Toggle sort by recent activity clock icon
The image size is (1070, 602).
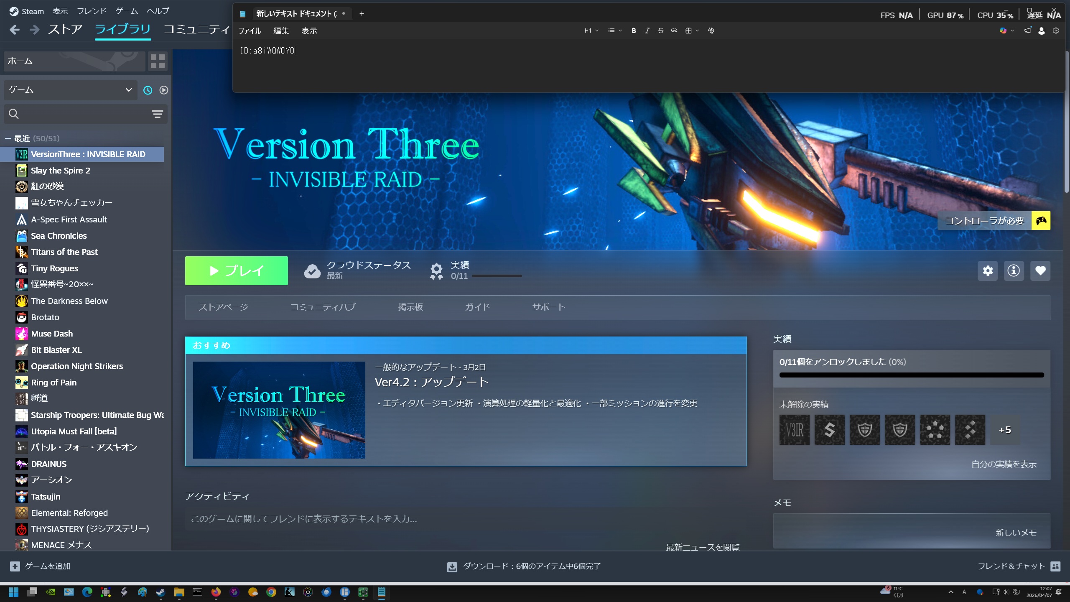148,90
